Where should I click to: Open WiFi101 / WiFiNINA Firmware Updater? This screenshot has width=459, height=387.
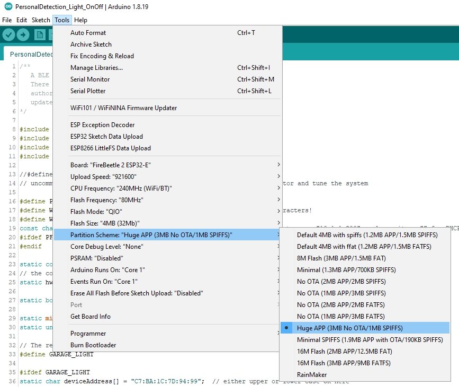click(x=167, y=108)
